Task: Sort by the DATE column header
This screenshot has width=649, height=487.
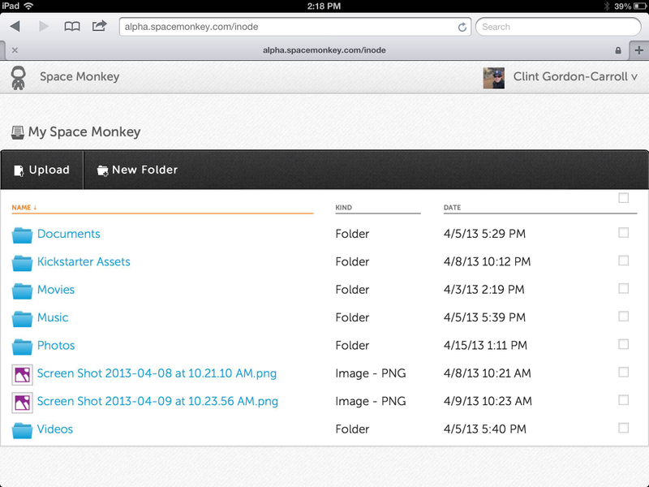Action: (x=452, y=208)
